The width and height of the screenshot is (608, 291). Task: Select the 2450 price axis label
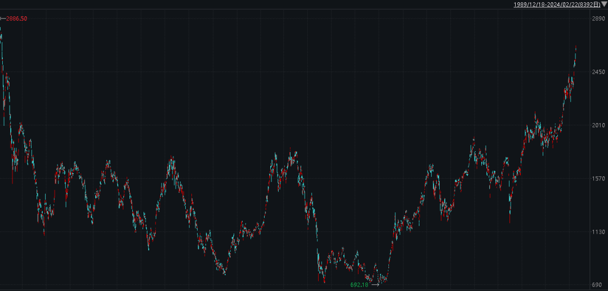tap(597, 72)
